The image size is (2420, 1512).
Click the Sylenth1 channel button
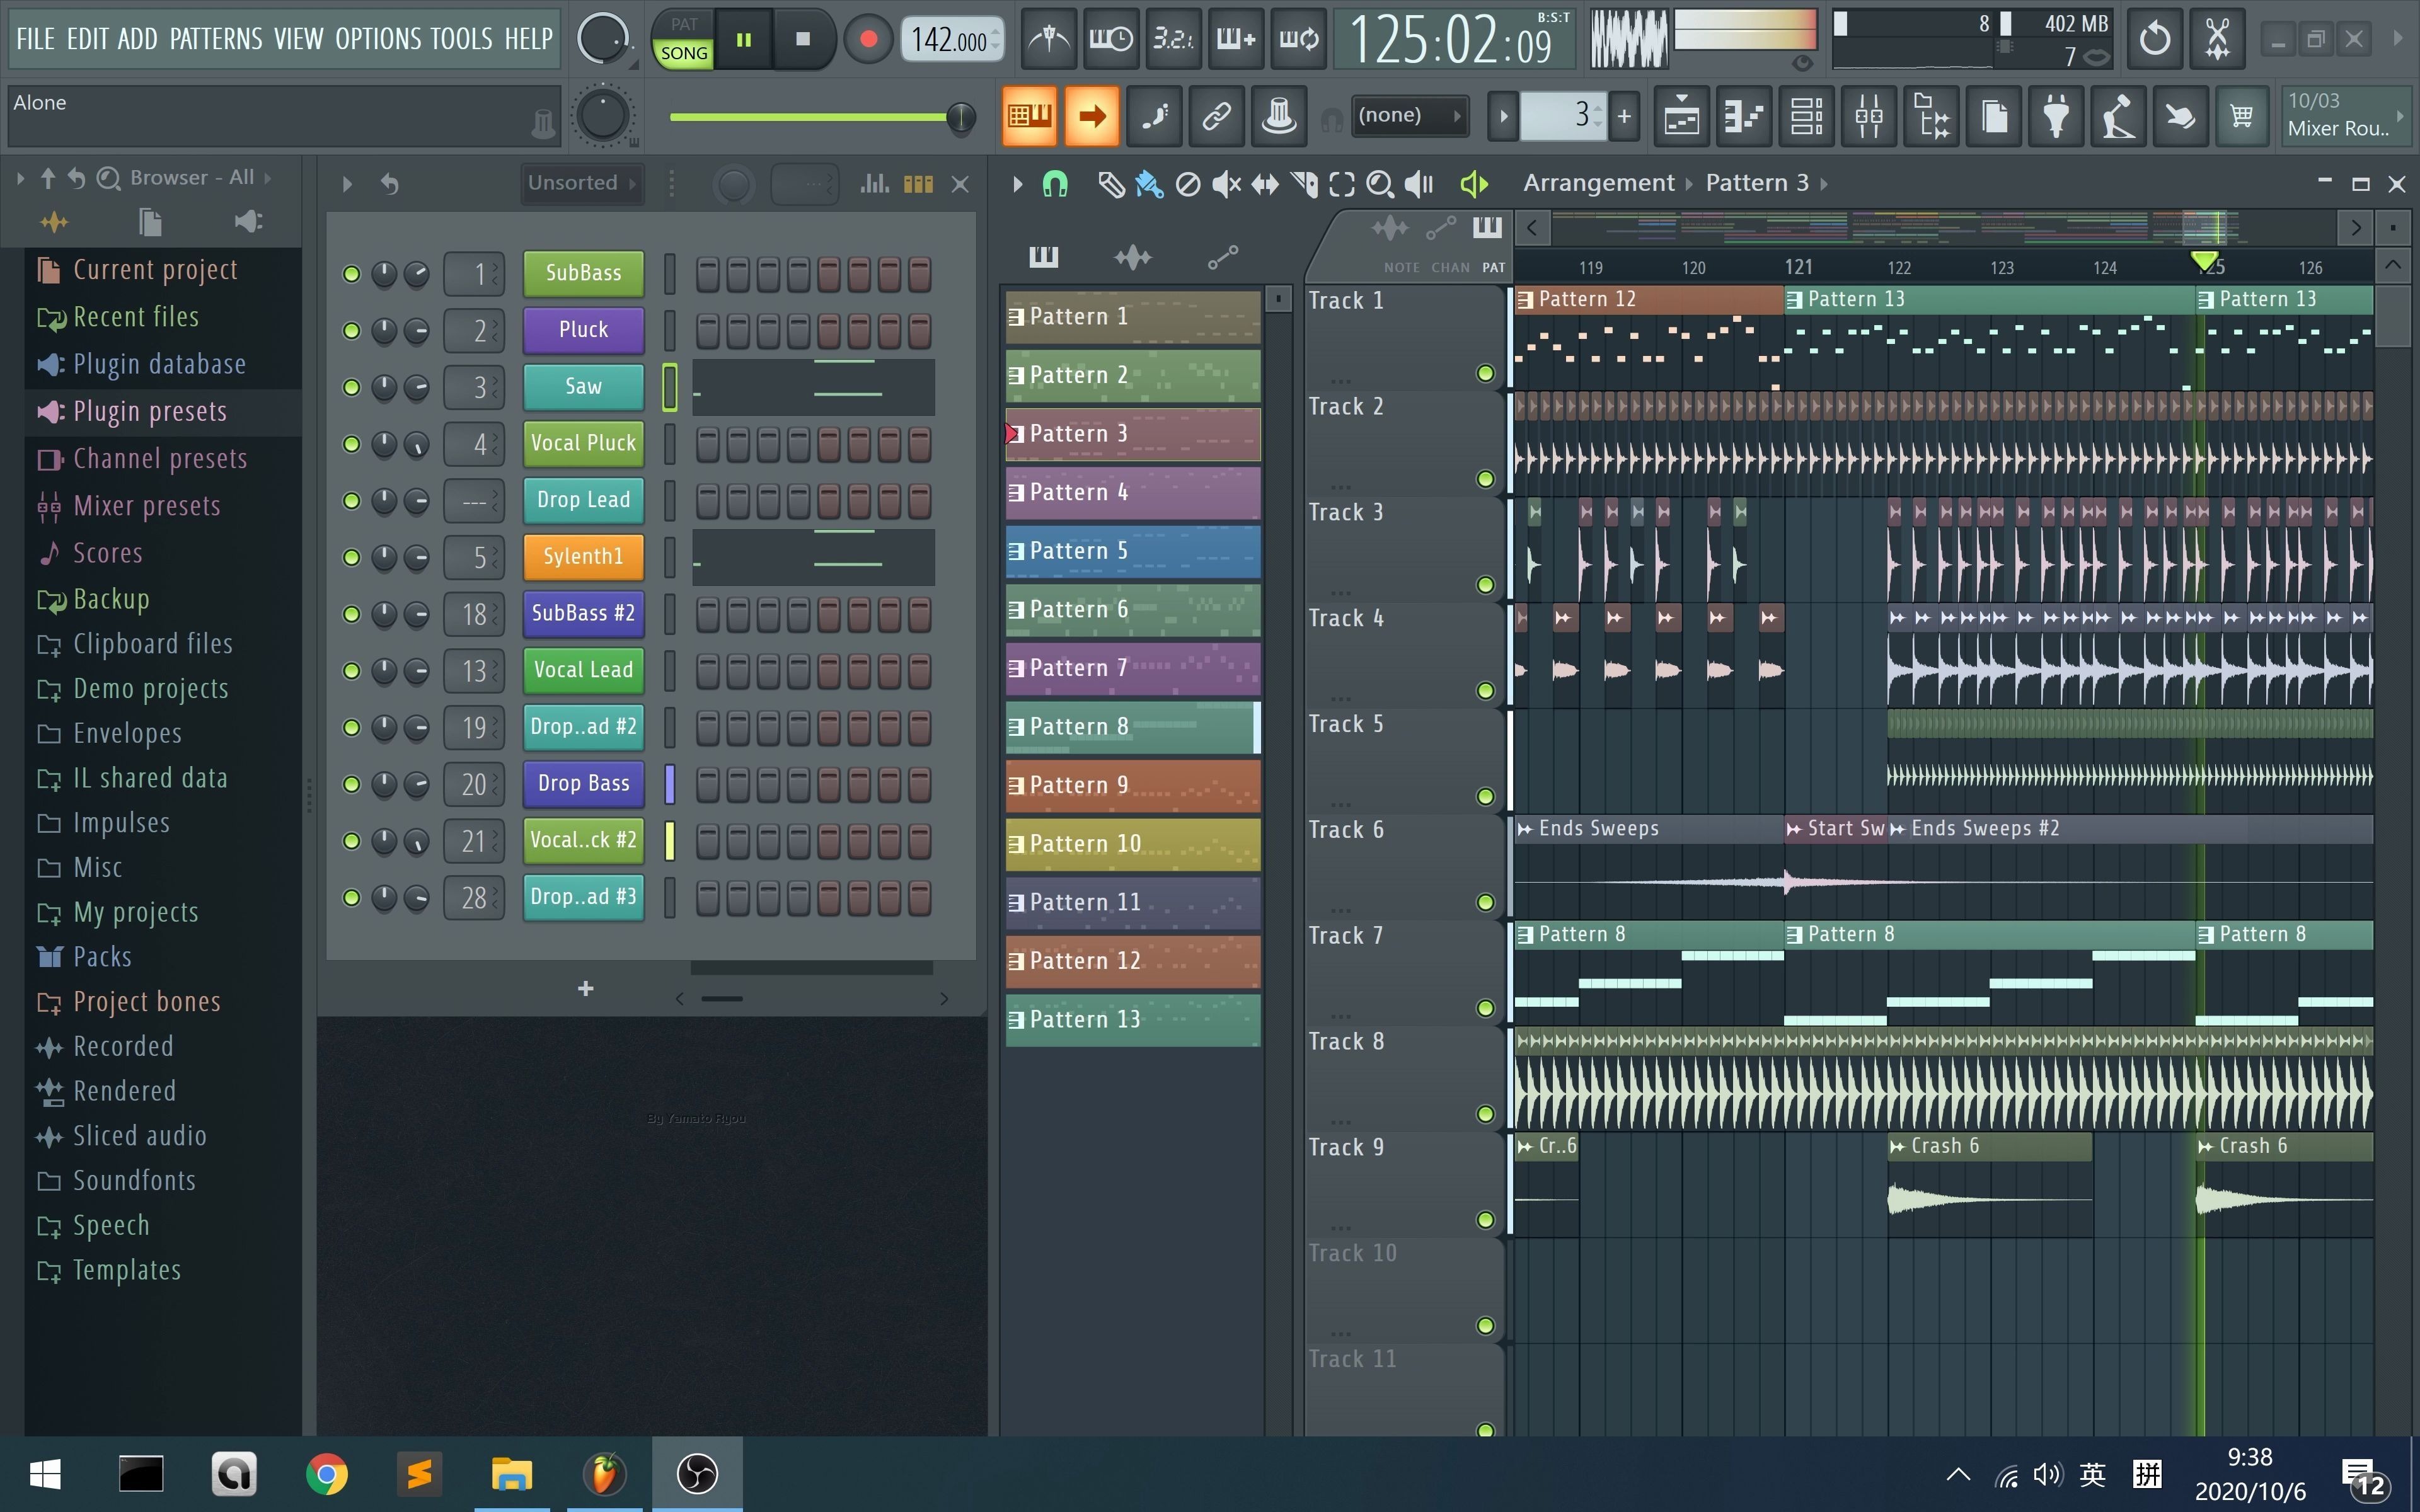[x=583, y=557]
